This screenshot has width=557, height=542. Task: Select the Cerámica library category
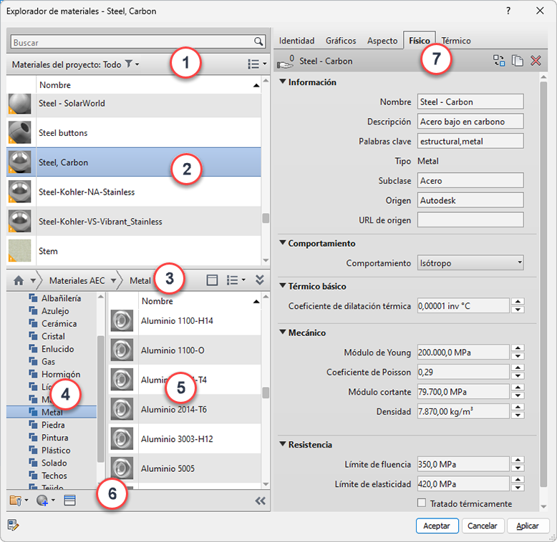(x=59, y=323)
